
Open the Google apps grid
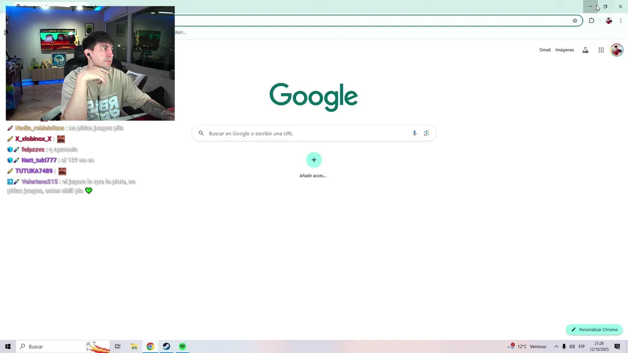601,50
